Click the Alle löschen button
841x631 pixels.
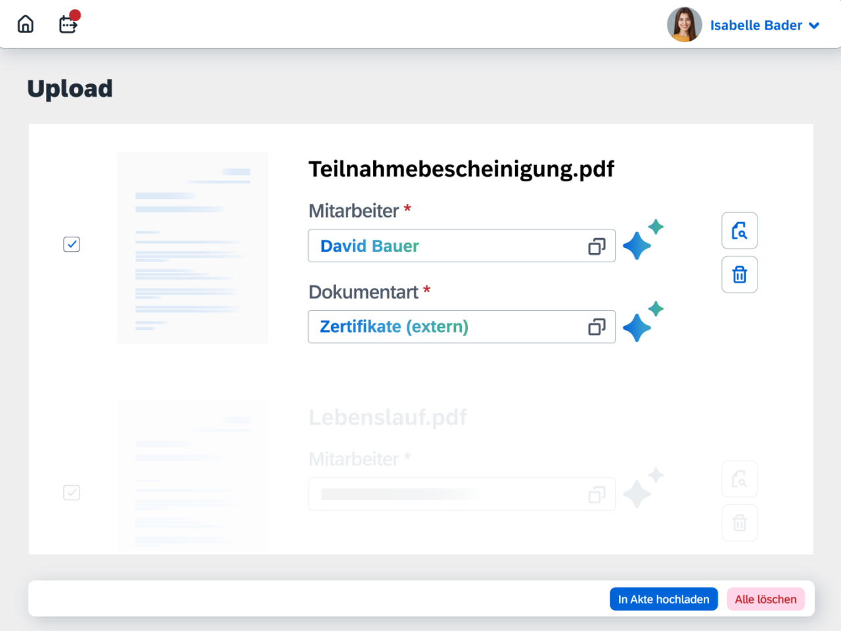(x=765, y=599)
